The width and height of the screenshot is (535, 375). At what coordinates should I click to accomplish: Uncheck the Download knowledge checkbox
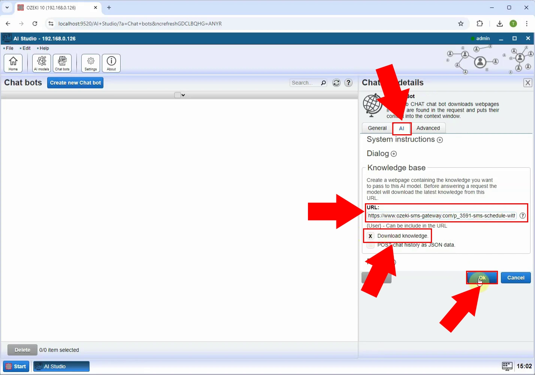pyautogui.click(x=370, y=236)
